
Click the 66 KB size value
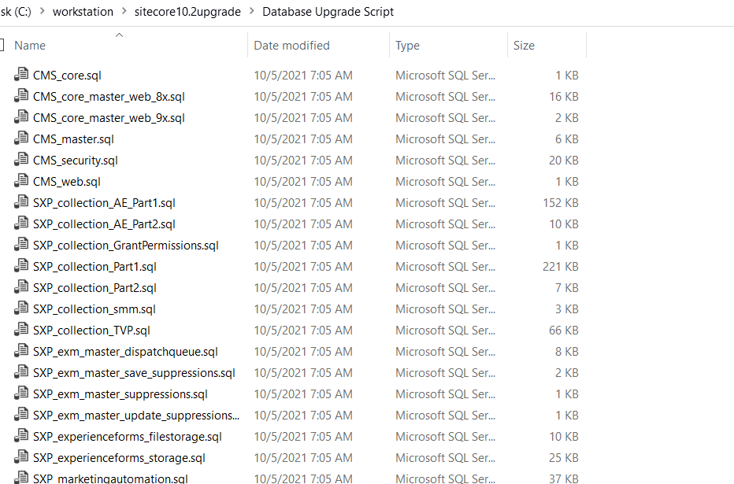click(x=564, y=331)
